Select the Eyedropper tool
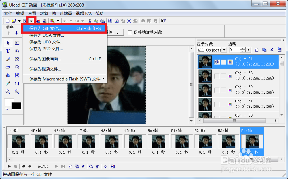288x179 pixels. [x=8, y=83]
